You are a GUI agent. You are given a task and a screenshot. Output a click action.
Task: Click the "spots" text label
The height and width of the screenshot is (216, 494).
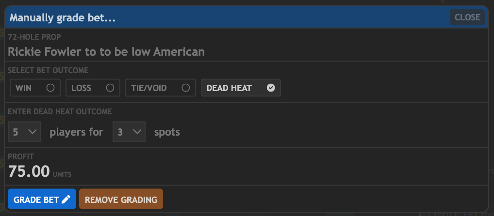(167, 132)
